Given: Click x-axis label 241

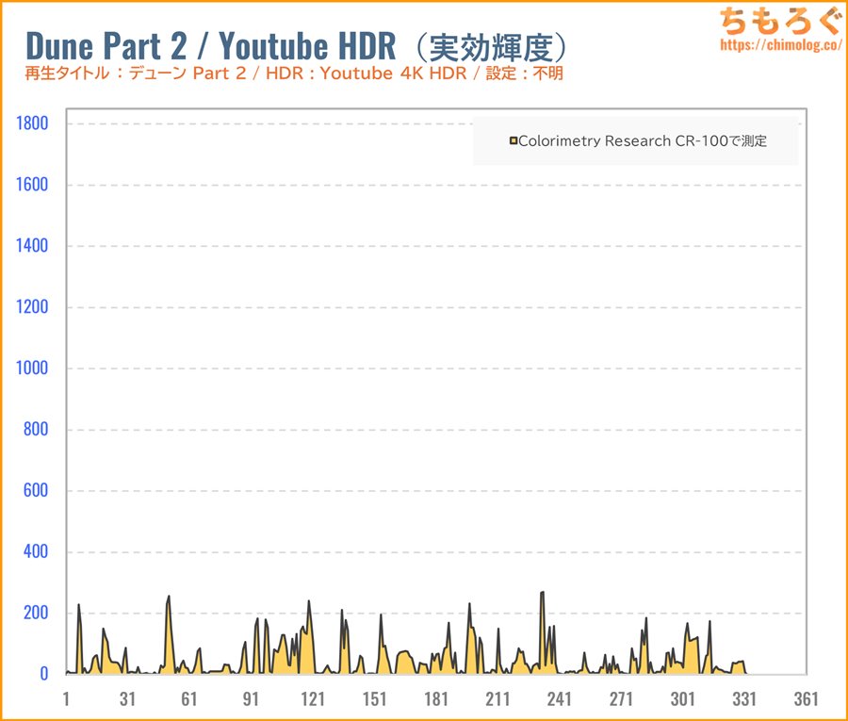Looking at the screenshot, I should tap(559, 698).
